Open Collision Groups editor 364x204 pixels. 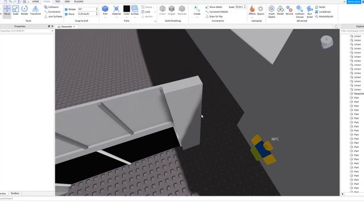click(300, 11)
